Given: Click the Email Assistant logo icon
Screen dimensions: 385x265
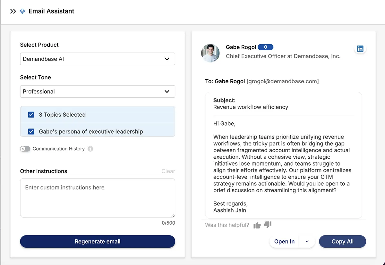Looking at the screenshot, I should pos(22,11).
